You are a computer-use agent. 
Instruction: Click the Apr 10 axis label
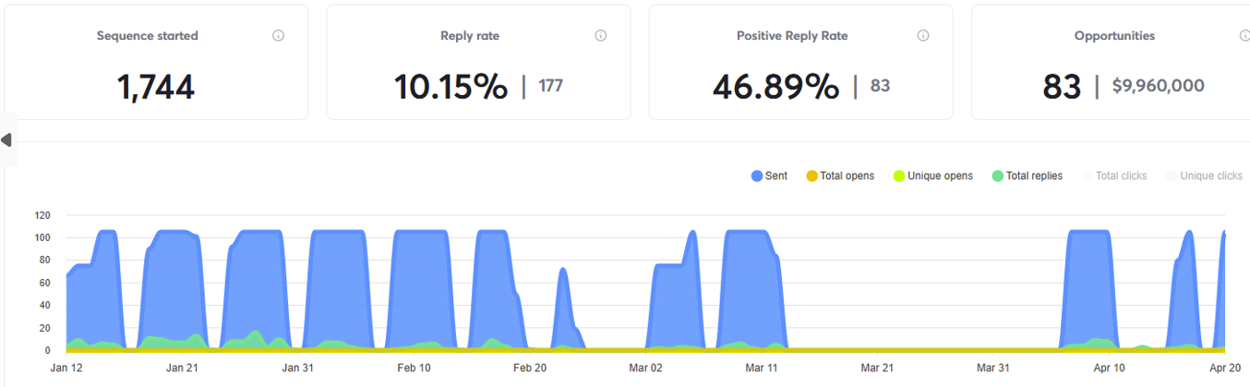pyautogui.click(x=1109, y=367)
